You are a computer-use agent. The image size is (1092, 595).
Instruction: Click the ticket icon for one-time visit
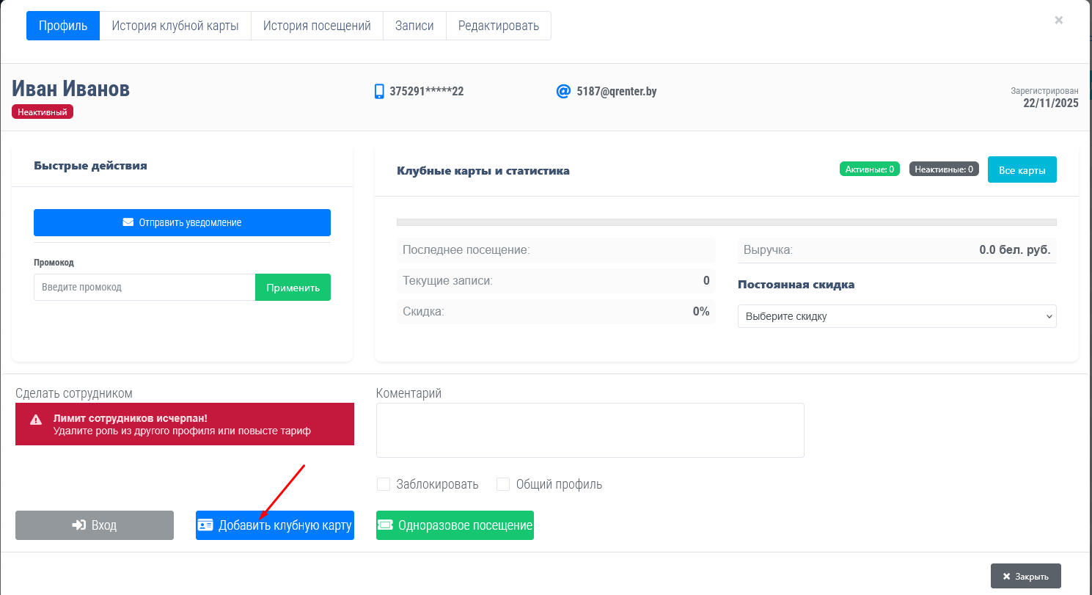385,525
